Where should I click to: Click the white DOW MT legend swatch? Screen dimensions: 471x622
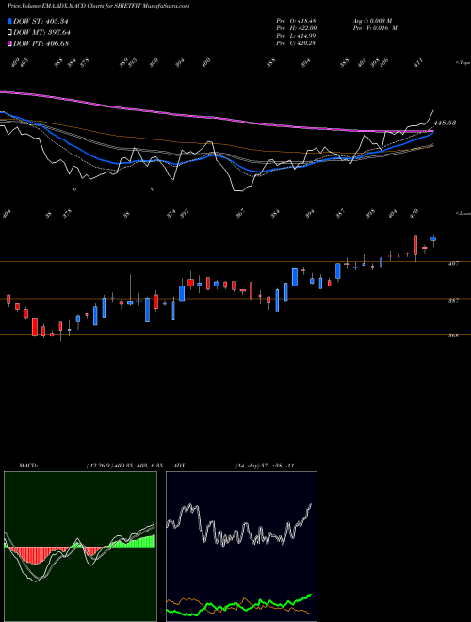tap(9, 32)
